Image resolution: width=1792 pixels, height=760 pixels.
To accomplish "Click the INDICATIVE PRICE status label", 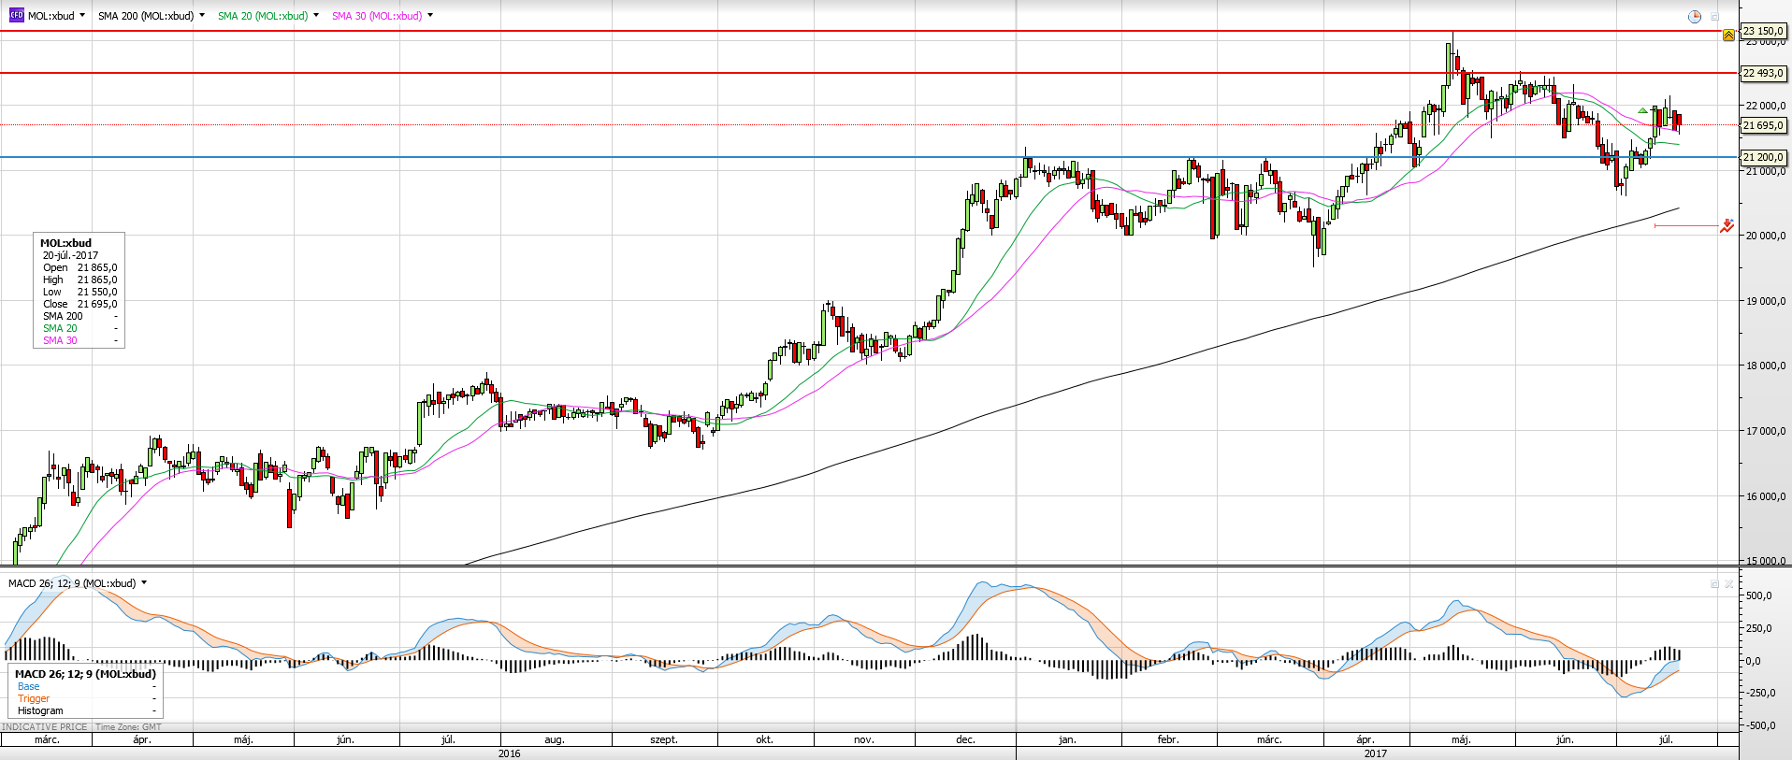I will [45, 726].
